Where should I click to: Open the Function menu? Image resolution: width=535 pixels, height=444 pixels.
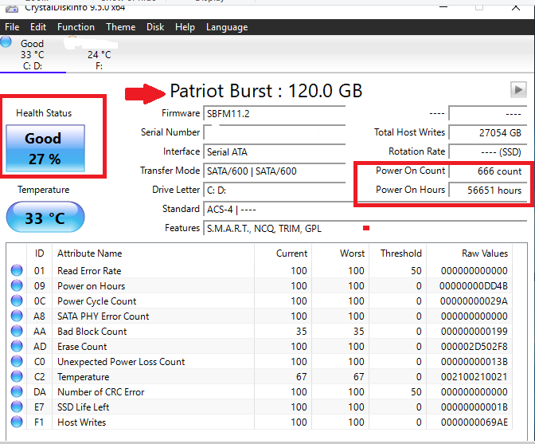76,27
